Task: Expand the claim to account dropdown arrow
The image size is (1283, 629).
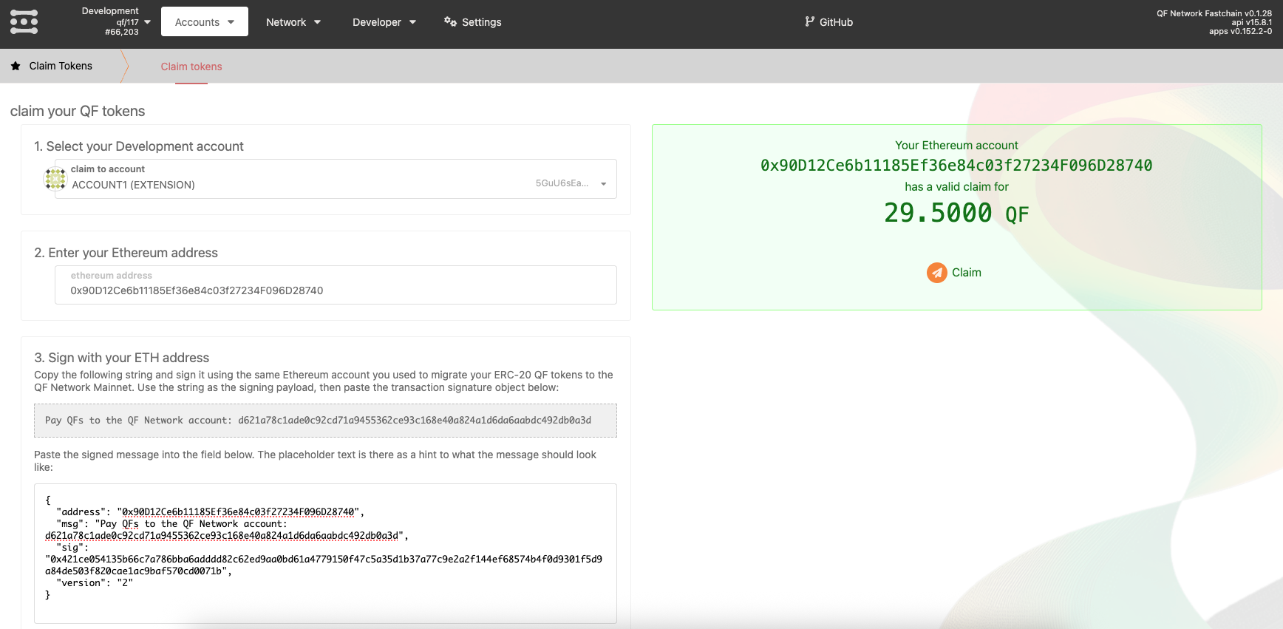Action: click(x=603, y=184)
